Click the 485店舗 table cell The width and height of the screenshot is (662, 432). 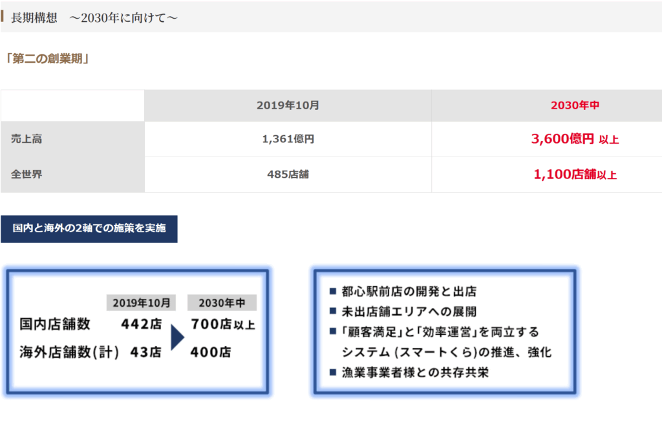288,175
